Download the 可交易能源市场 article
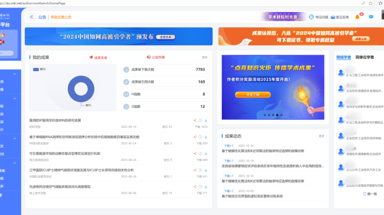 tap(206, 154)
